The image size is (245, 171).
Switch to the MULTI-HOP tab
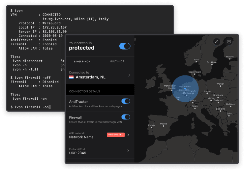tap(117, 61)
